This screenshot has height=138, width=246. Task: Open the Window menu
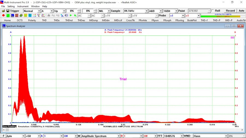(x=35, y=6)
